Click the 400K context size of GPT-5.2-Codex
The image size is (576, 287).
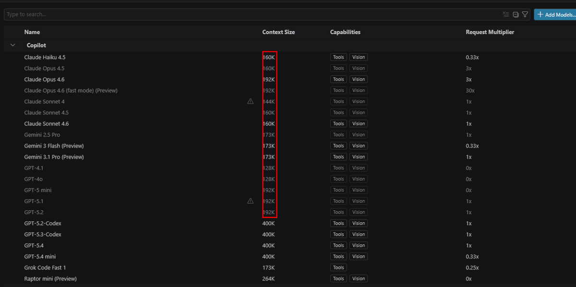click(269, 223)
